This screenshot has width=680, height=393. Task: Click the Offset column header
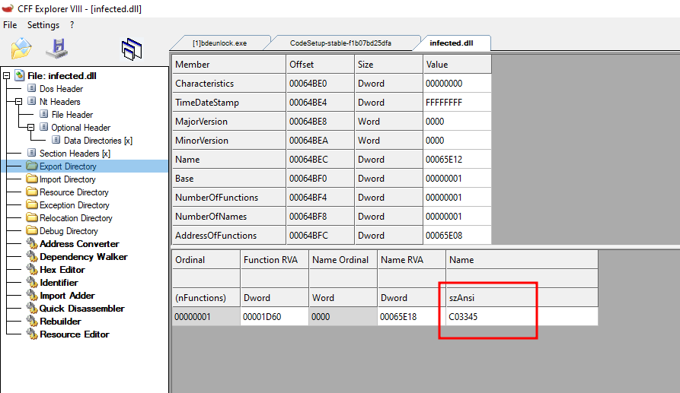[x=320, y=64]
